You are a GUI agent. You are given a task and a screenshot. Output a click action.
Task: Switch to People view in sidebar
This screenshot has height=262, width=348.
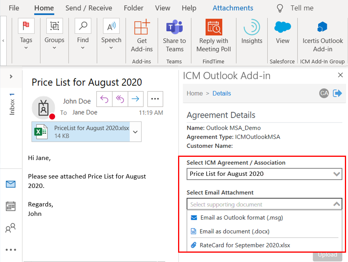(x=10, y=228)
